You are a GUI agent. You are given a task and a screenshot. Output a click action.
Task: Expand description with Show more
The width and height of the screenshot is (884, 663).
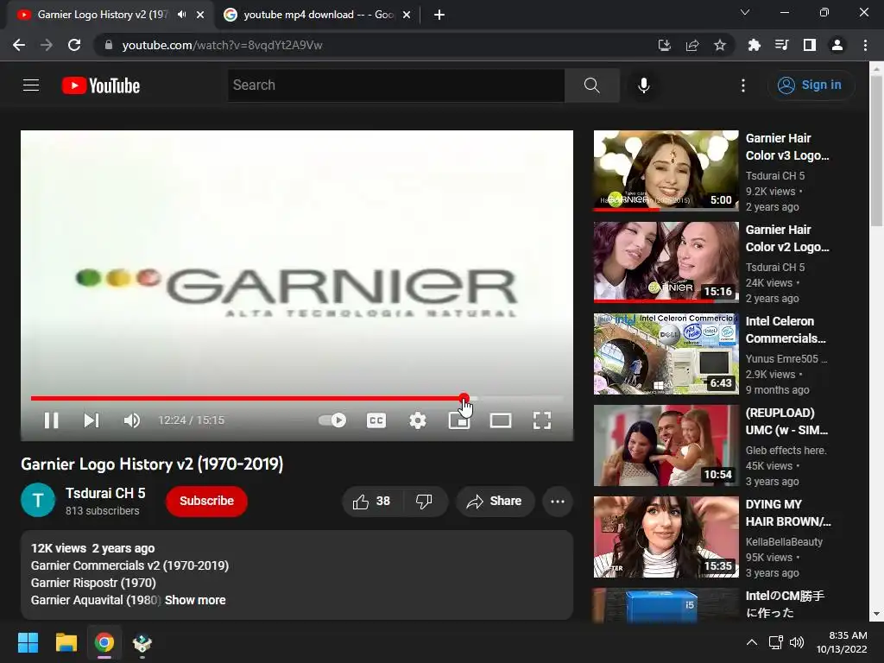[195, 601]
